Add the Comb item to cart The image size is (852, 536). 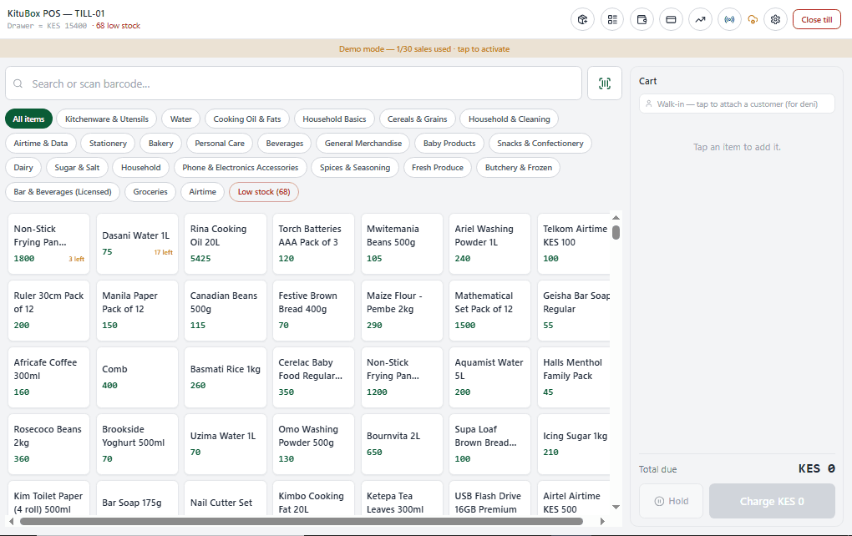pos(137,377)
